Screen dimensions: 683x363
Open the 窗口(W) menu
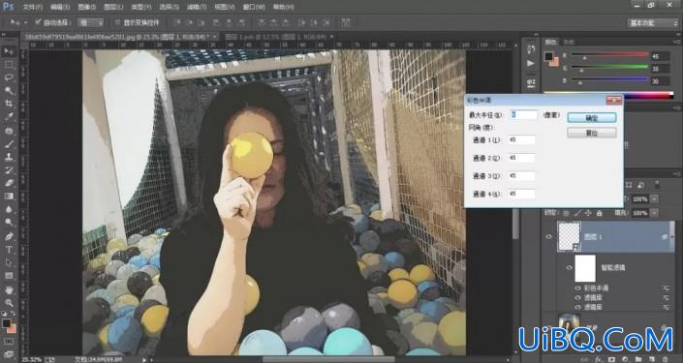coord(254,7)
